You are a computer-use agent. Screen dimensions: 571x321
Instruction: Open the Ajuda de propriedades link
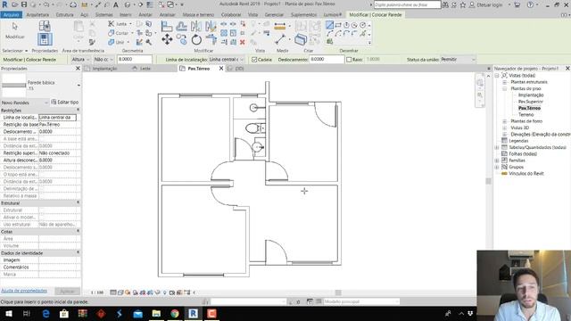tap(24, 291)
